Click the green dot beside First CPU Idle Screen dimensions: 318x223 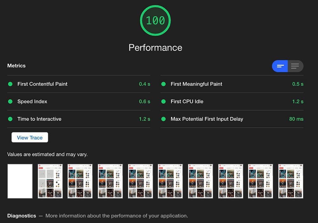point(163,102)
